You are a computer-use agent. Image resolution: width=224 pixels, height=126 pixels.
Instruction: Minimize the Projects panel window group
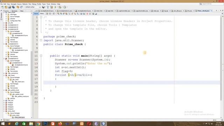click(31, 11)
